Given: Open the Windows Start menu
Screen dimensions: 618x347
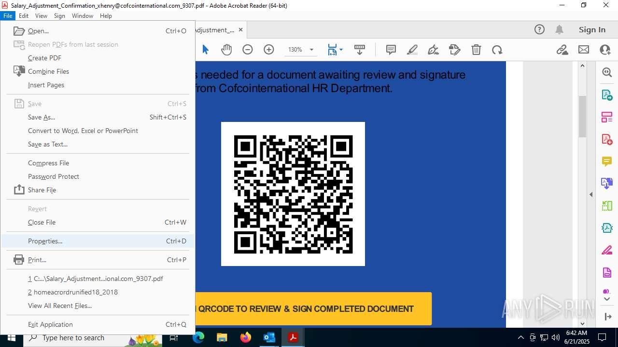Looking at the screenshot, I should (x=11, y=337).
